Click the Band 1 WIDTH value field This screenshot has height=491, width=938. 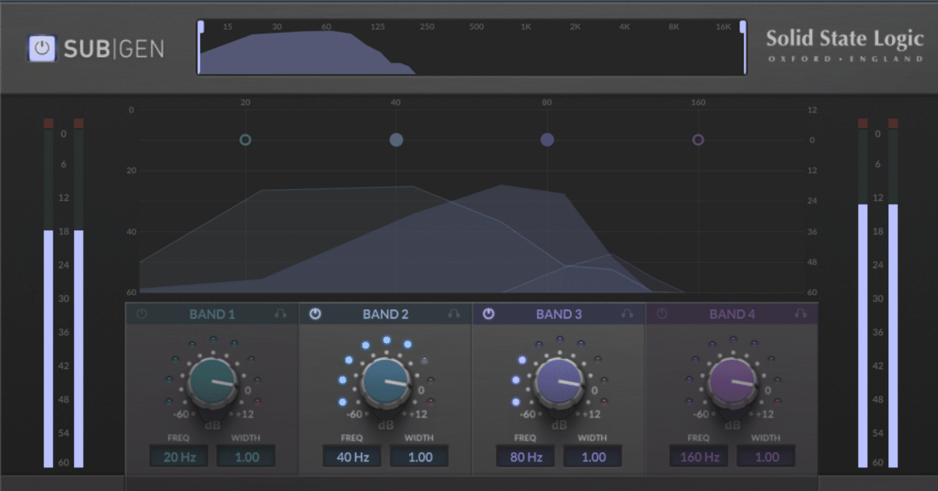246,457
